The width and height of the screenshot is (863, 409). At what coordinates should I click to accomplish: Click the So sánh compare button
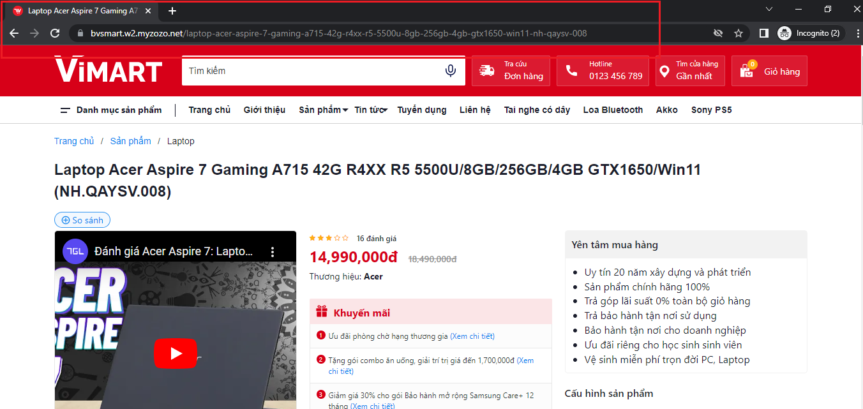coord(82,220)
